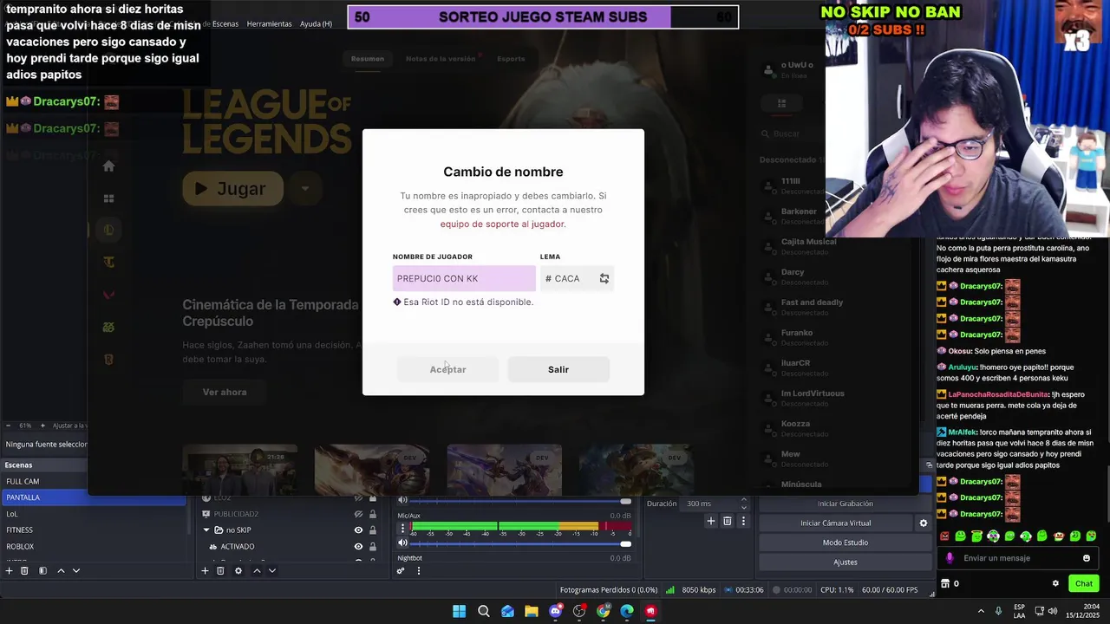Open equipo de soporte al jugador link

click(502, 224)
